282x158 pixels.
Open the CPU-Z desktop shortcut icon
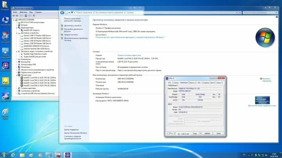pyautogui.click(x=5, y=67)
